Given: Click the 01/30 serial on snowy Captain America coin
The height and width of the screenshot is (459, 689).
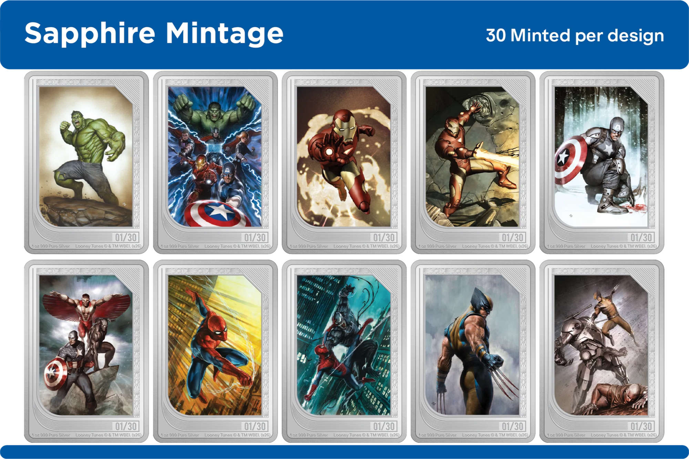Looking at the screenshot, I should point(641,237).
